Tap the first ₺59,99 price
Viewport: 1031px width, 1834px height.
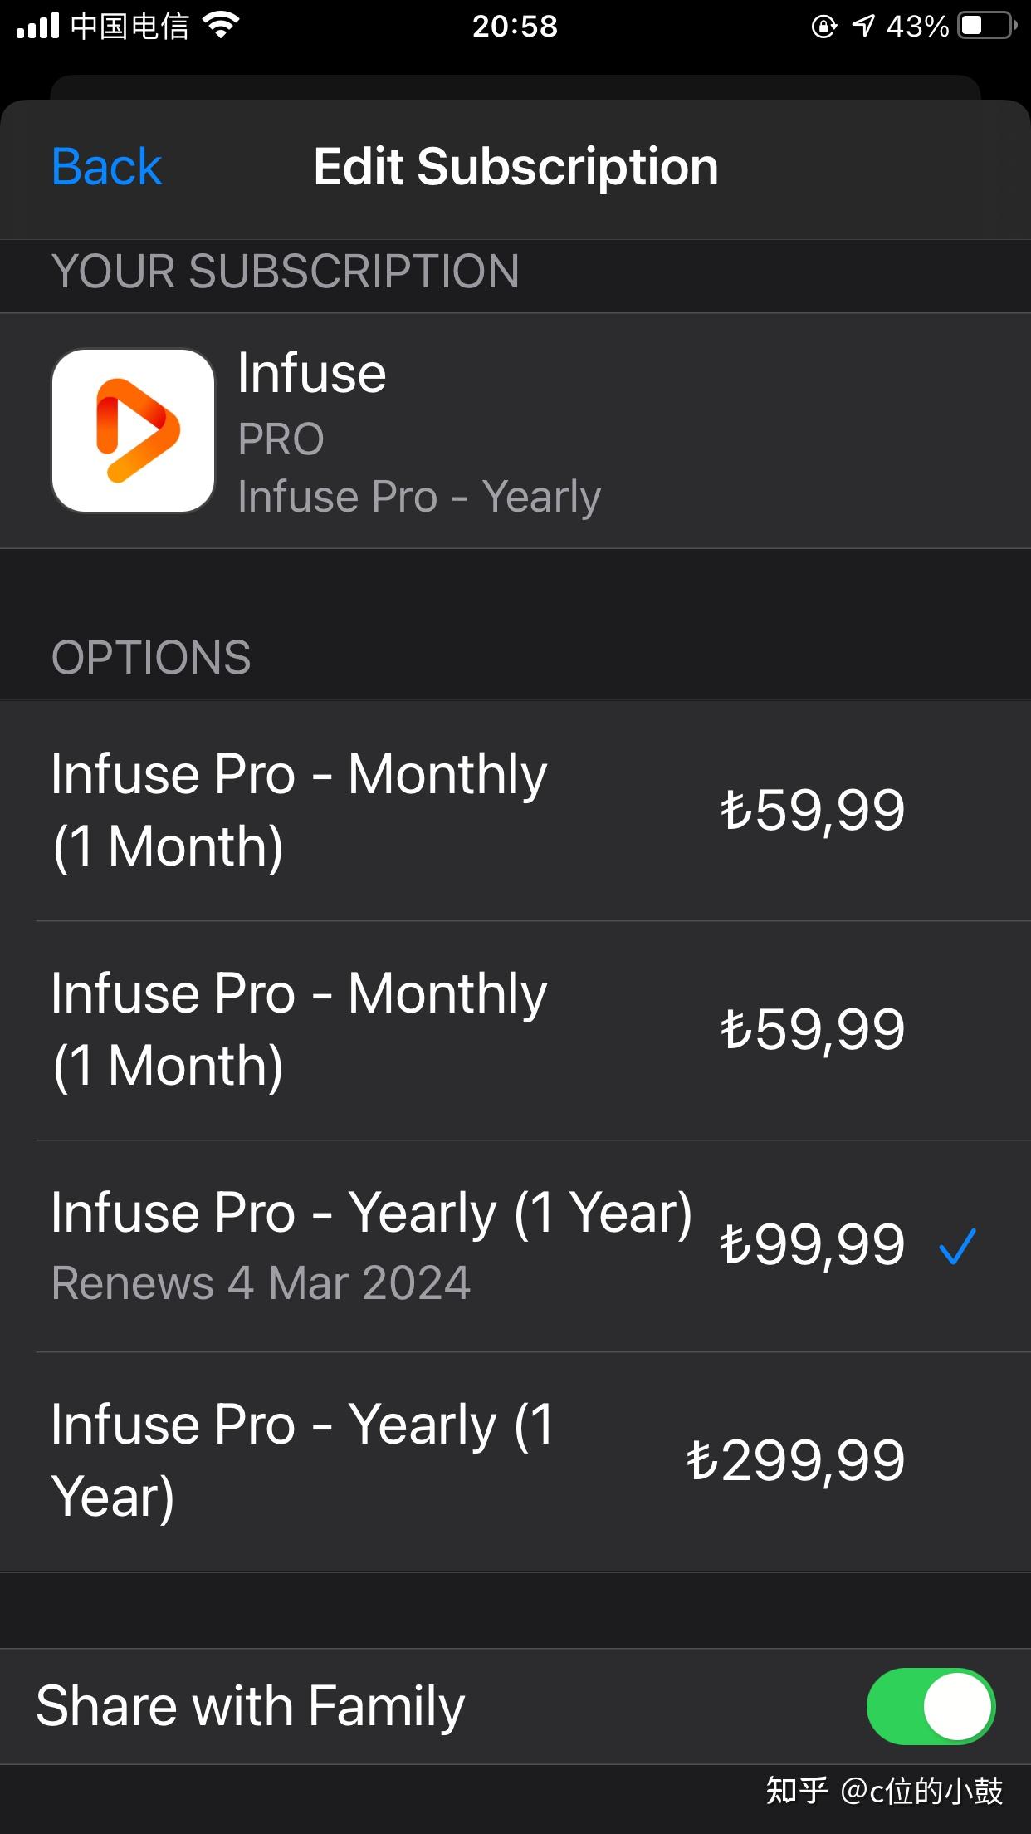click(x=812, y=810)
